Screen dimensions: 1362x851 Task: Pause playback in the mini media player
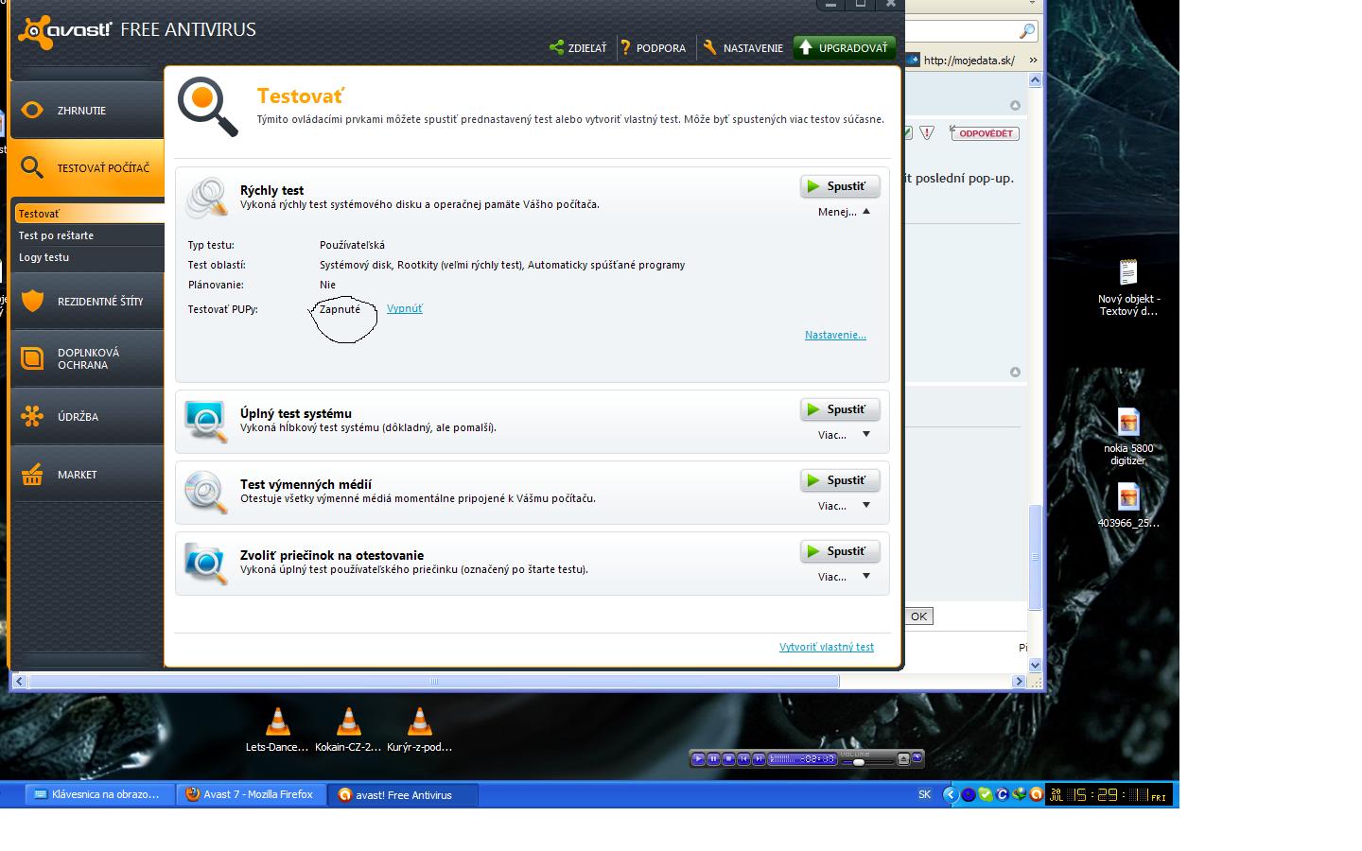(713, 758)
